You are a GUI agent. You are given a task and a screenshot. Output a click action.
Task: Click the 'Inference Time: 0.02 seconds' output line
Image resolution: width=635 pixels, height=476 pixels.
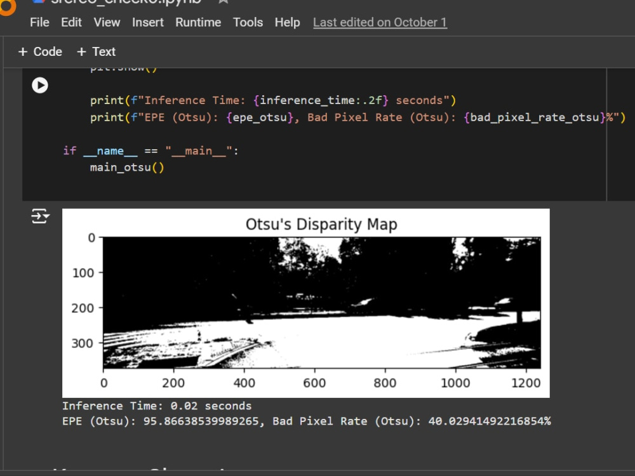[x=157, y=406]
